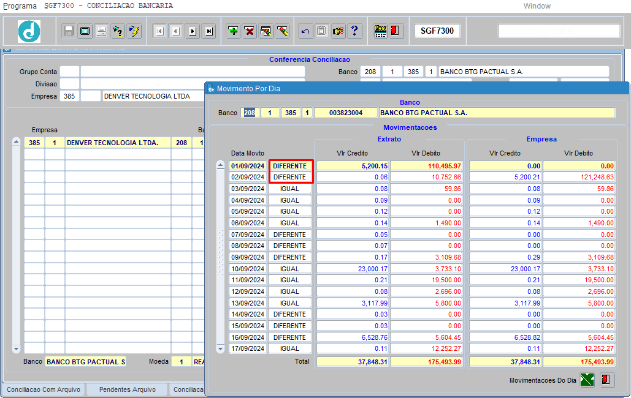Click the SGF7300 program code field
The width and height of the screenshot is (631, 398).
point(437,31)
